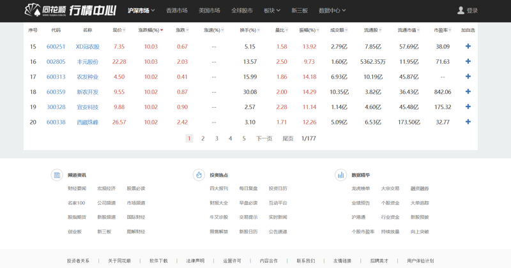Sort by 流通市值 column header
The height and width of the screenshot is (268, 511).
click(x=409, y=30)
